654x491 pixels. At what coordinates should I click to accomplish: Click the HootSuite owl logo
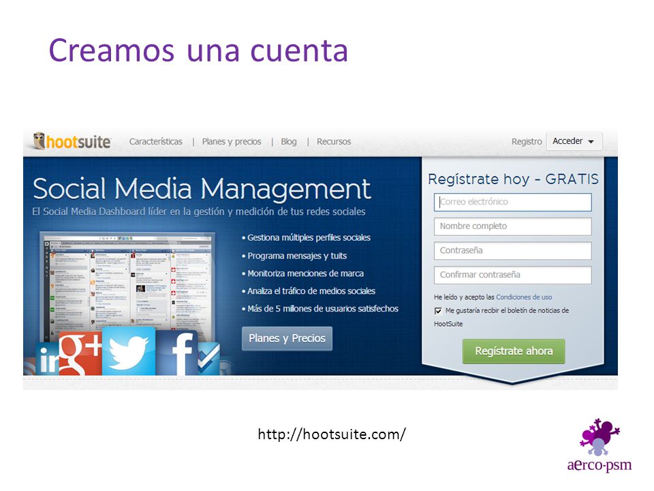(x=72, y=141)
